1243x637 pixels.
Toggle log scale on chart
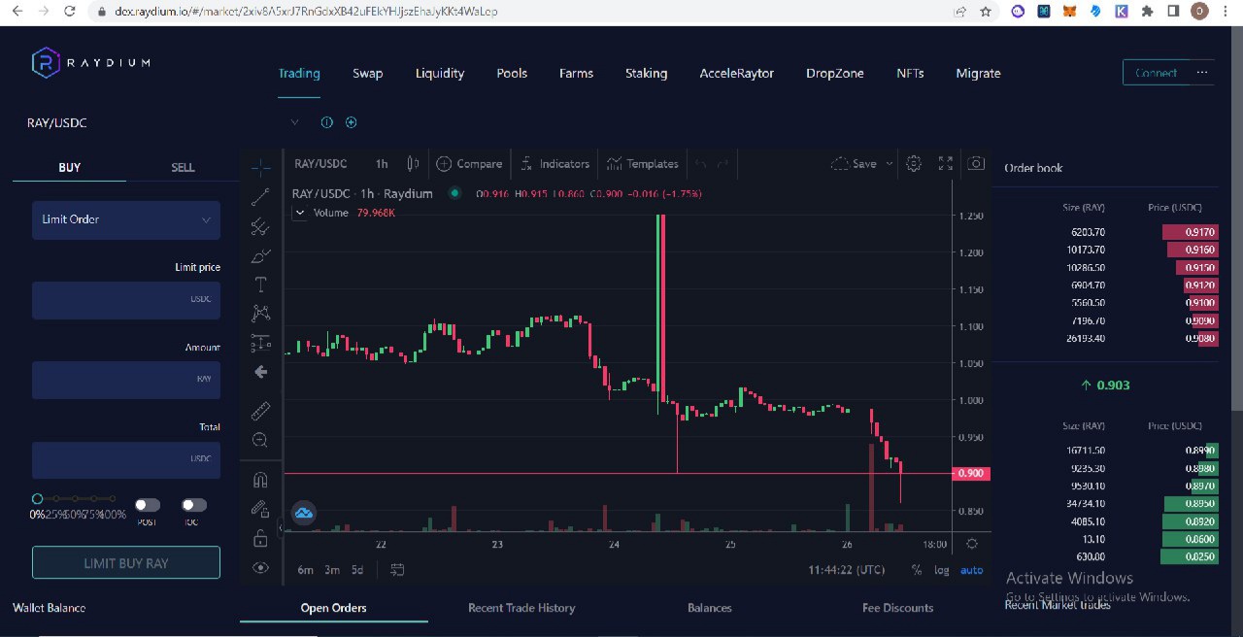pyautogui.click(x=942, y=570)
